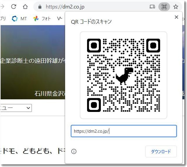187x167 pixels.
Task: Click headline 企業診断士の遠田幹雄
Action: coord(29,61)
